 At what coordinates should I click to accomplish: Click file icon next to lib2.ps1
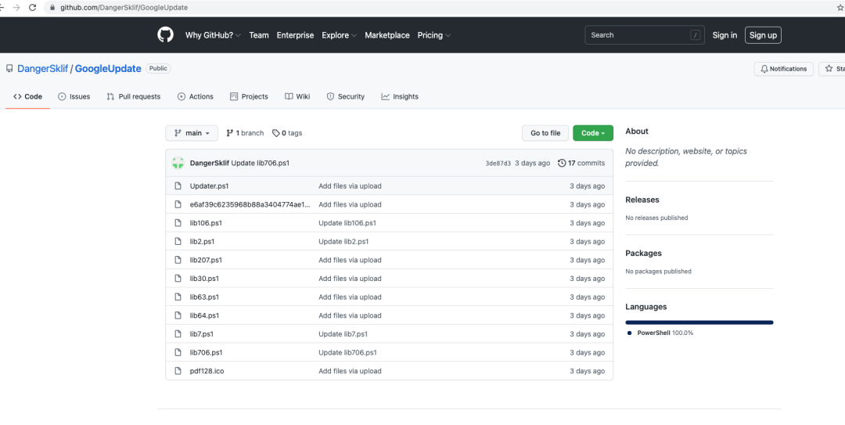point(178,242)
